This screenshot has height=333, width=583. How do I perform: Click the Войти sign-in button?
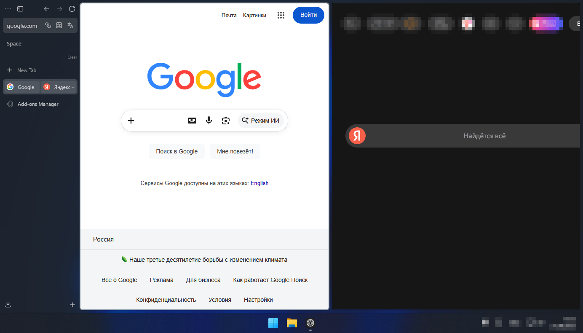[x=308, y=15]
